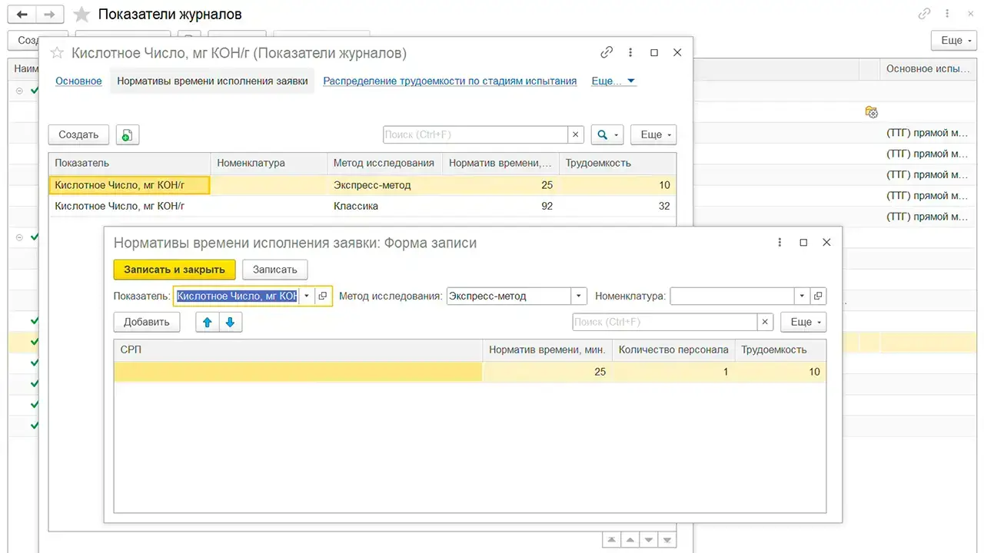The width and height of the screenshot is (984, 553).
Task: Click the Поиск field in Кислотное Число window
Action: 476,134
